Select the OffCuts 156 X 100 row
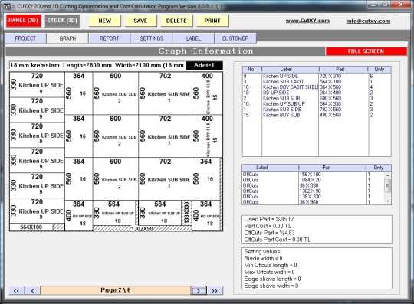414x304 pixels. [314, 175]
